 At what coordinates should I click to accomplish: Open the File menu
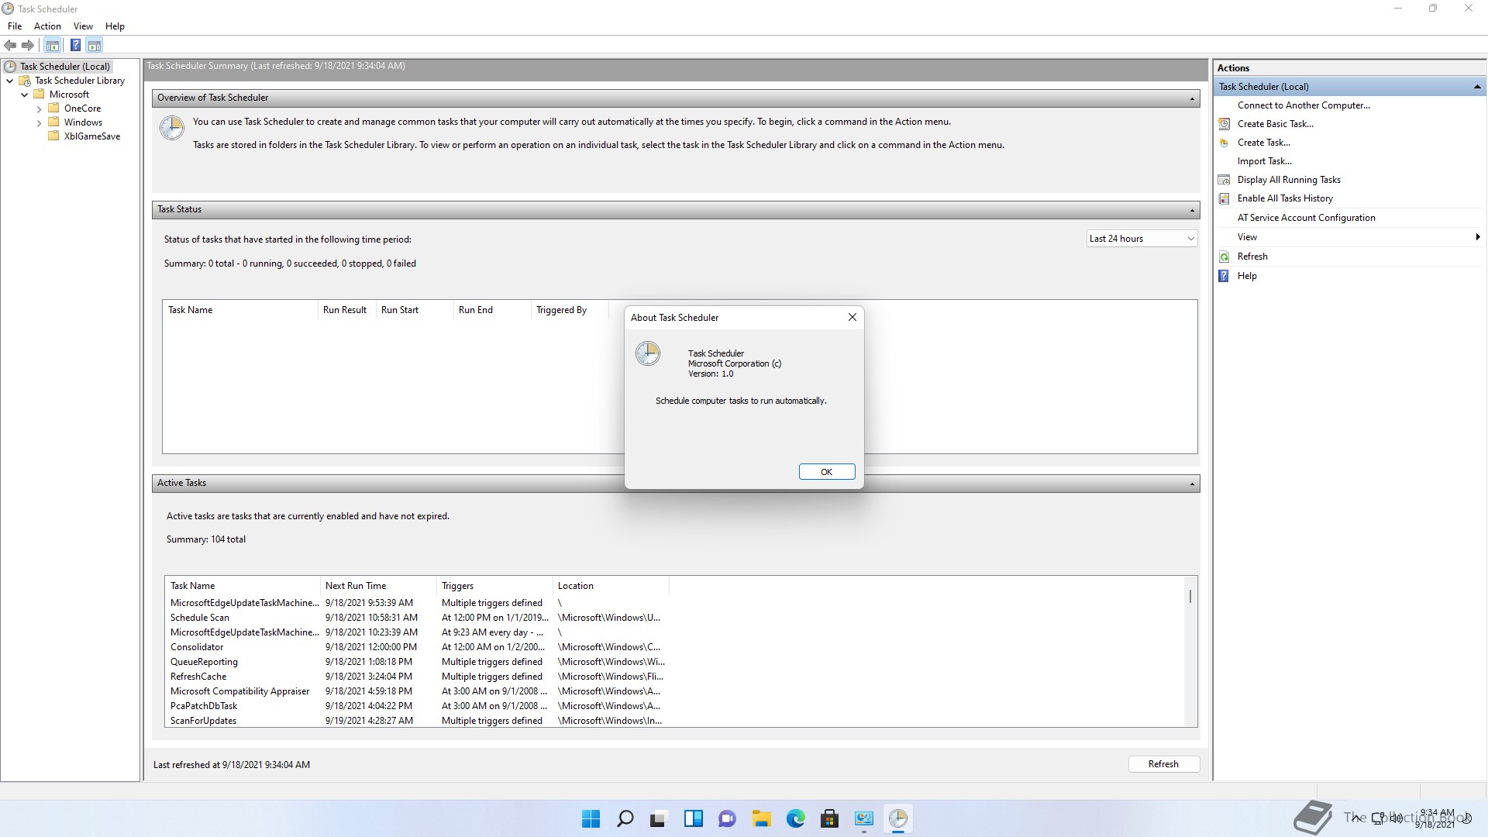pyautogui.click(x=15, y=26)
